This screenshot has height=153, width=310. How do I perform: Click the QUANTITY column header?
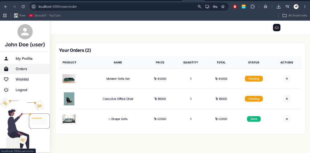pyautogui.click(x=191, y=63)
